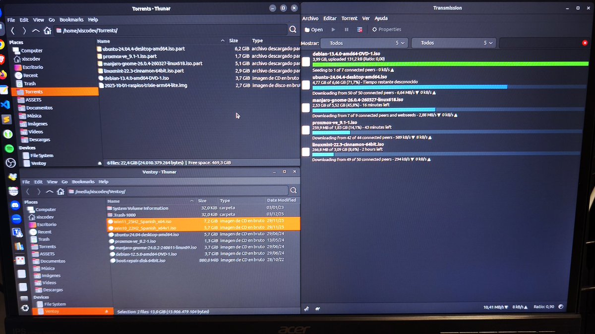Open the Editar menu in Transmission
The height and width of the screenshot is (334, 595).
click(330, 18)
